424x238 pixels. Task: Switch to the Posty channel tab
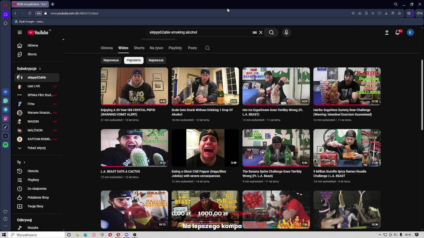(192, 48)
